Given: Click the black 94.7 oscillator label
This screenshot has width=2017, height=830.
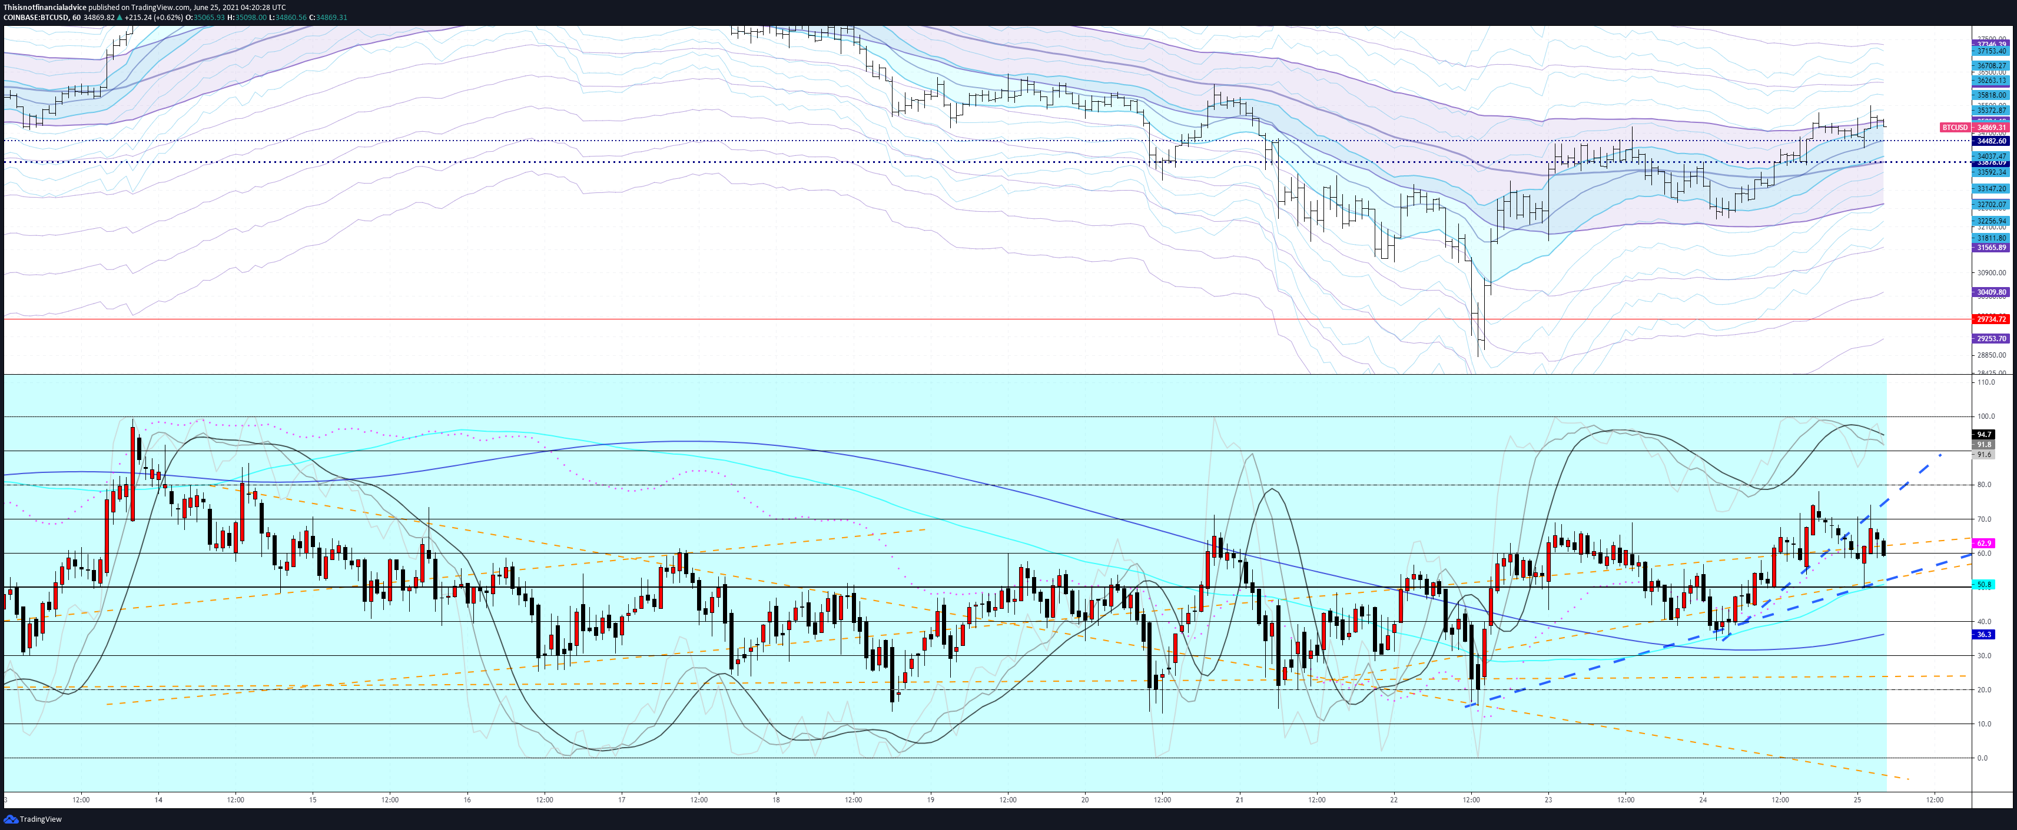Looking at the screenshot, I should (x=1983, y=435).
